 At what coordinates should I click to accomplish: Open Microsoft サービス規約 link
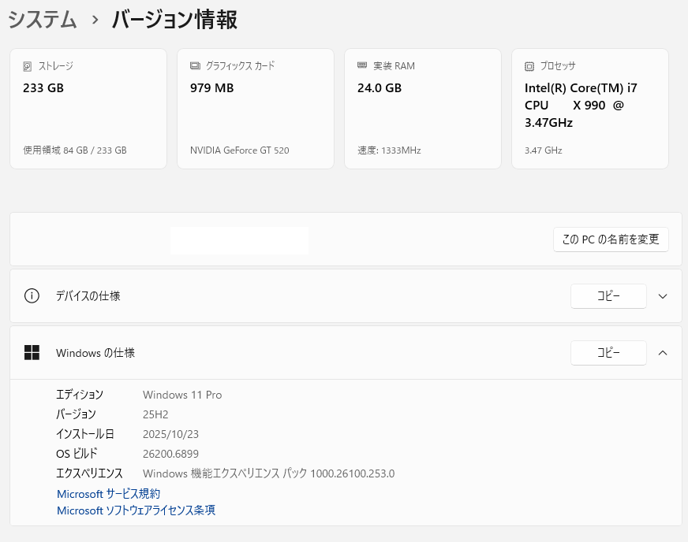coord(108,494)
